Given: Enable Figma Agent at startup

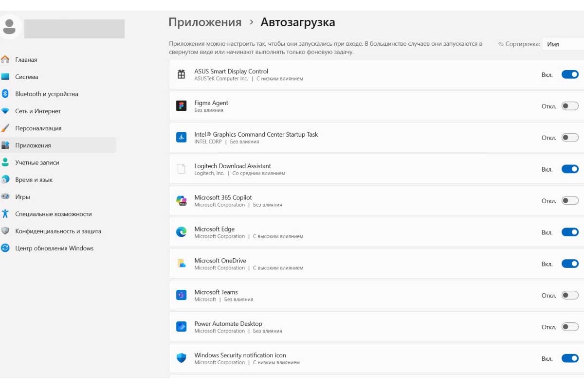Looking at the screenshot, I should (x=569, y=106).
